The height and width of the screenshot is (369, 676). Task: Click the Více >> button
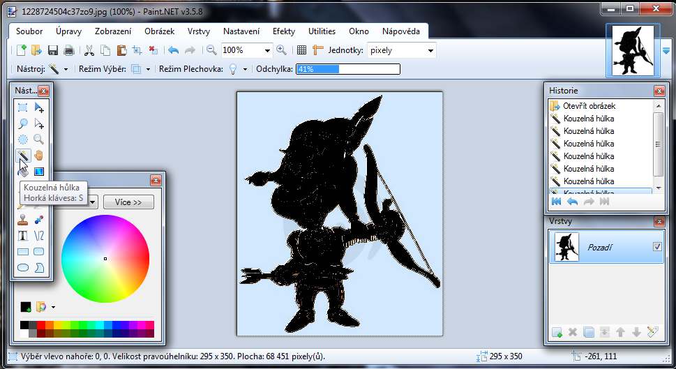tap(128, 202)
